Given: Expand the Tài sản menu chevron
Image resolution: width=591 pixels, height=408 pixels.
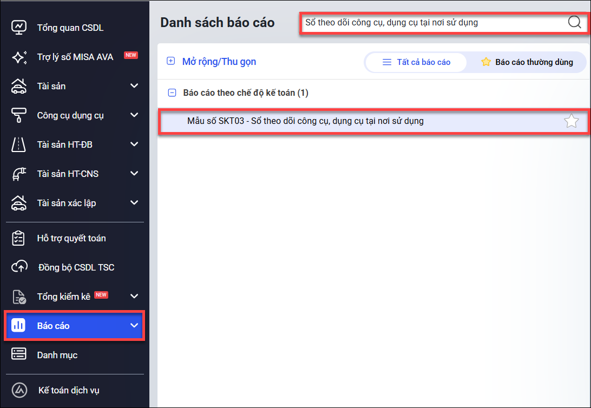Looking at the screenshot, I should point(134,86).
